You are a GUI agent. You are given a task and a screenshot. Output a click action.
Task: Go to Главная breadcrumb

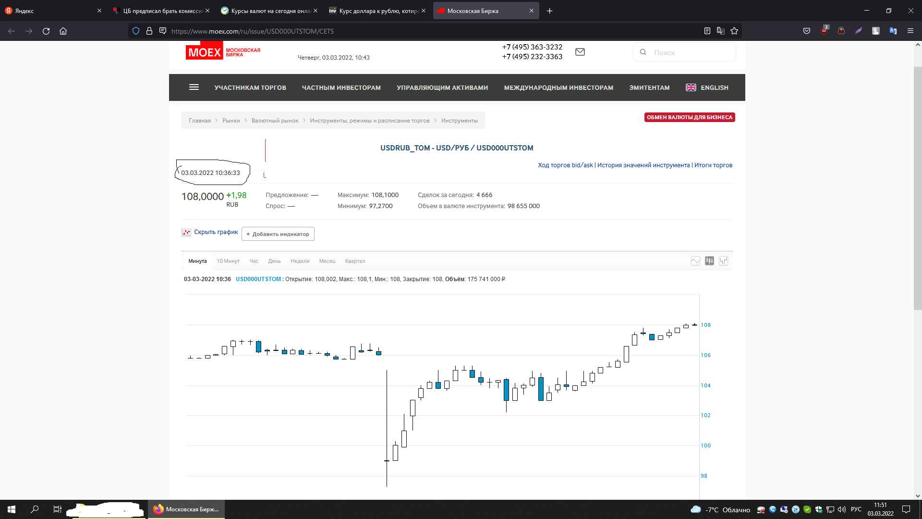[x=200, y=121]
